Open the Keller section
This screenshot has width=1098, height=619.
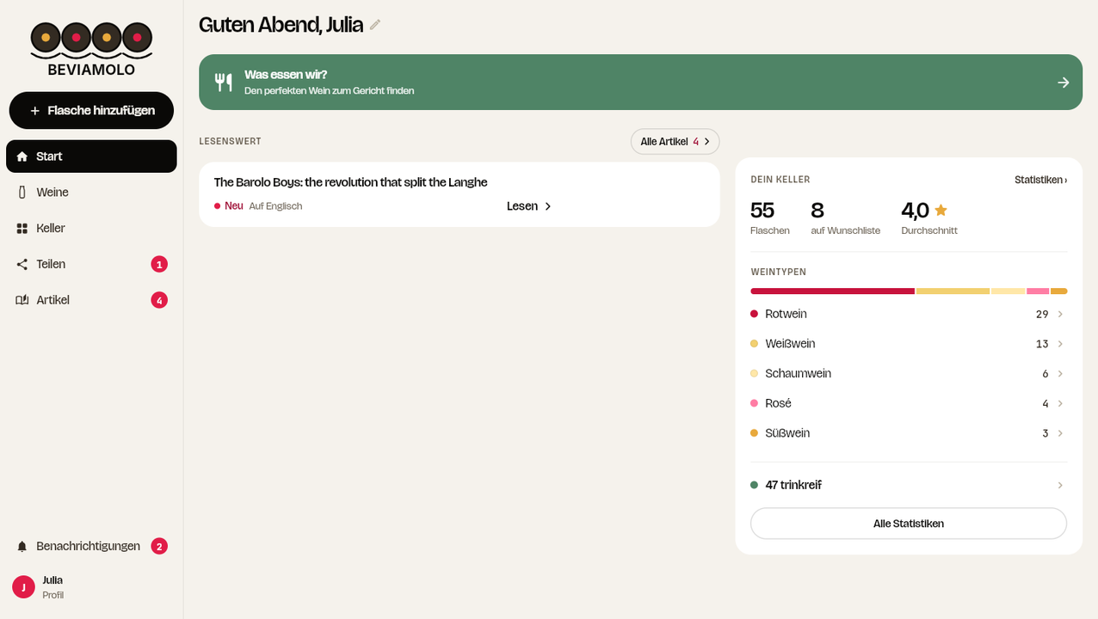[x=91, y=229]
